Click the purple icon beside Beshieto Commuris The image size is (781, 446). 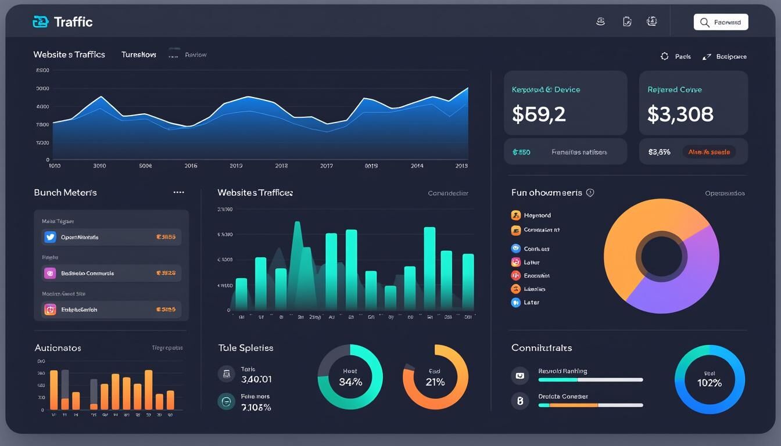tap(50, 273)
